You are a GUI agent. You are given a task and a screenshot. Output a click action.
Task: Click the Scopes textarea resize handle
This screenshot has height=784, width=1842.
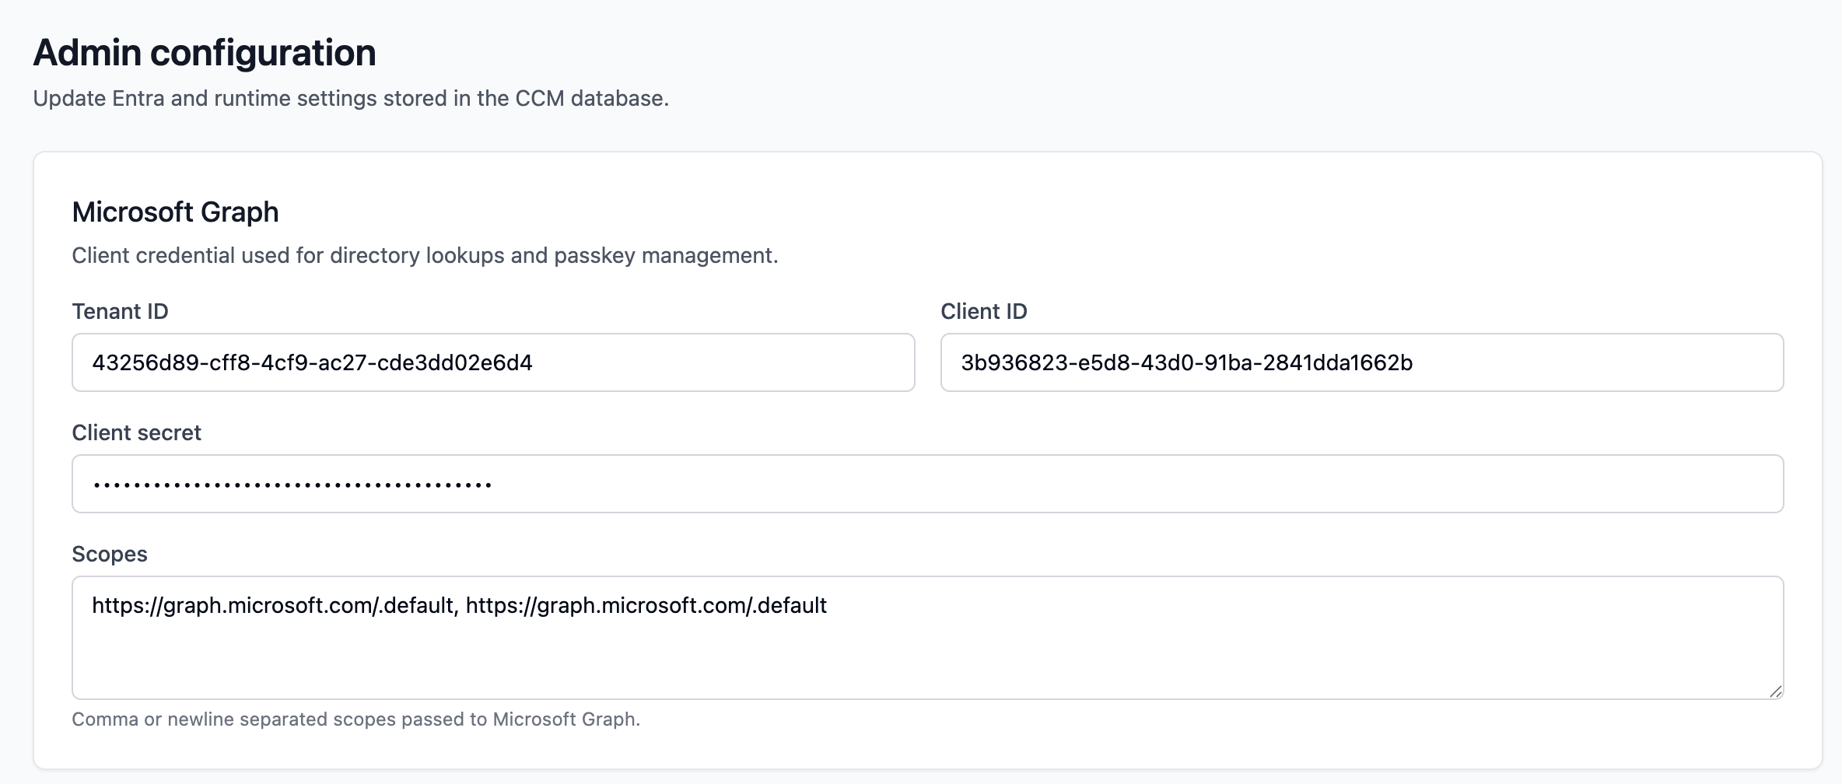(x=1775, y=691)
